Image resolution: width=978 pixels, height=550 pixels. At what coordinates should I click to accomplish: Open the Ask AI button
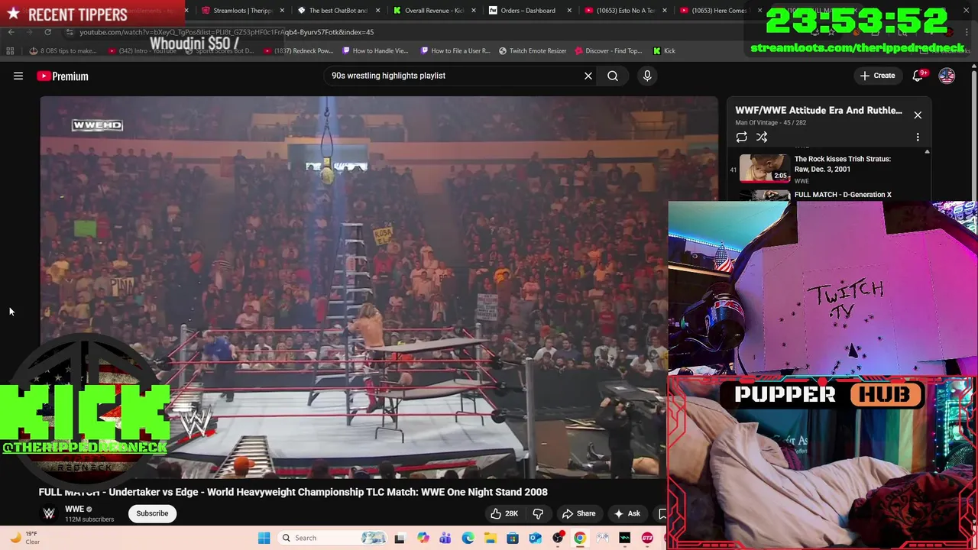627,513
